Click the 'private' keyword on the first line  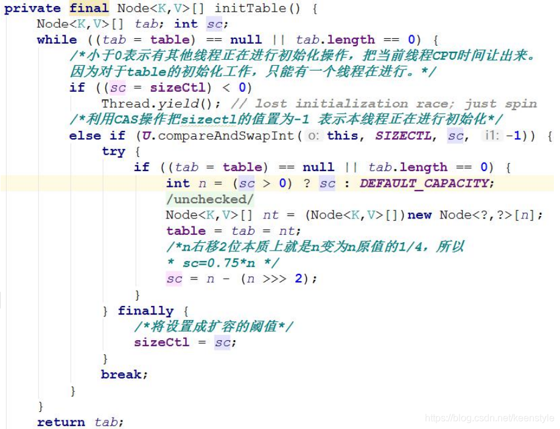tap(32, 8)
